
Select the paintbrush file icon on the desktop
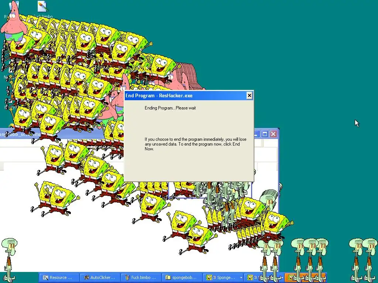pos(43,7)
